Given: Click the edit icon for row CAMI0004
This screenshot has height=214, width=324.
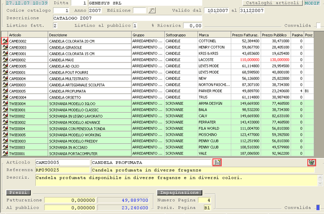Looking at the screenshot, I should pos(5,78).
